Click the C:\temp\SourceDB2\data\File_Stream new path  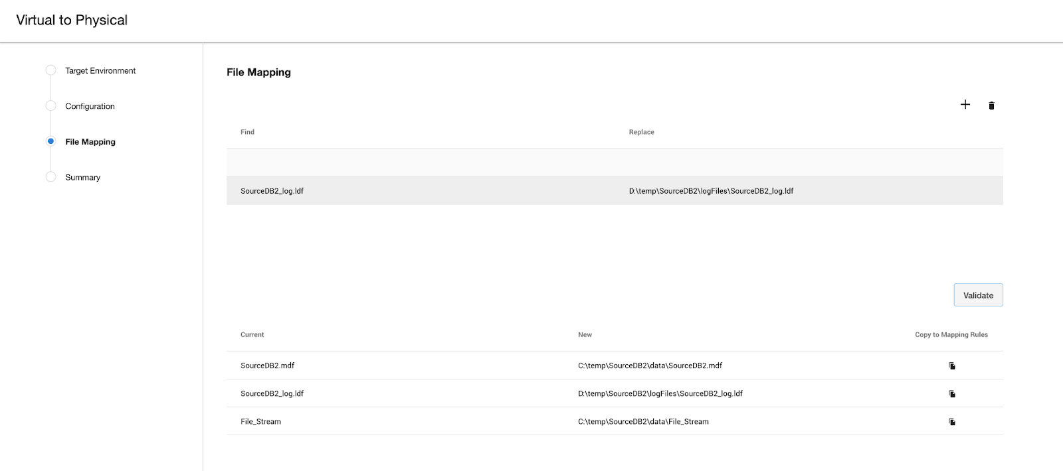(643, 422)
